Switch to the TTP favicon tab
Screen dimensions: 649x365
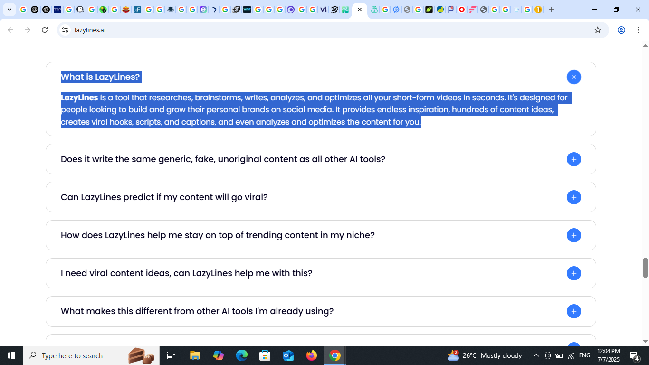(x=57, y=10)
